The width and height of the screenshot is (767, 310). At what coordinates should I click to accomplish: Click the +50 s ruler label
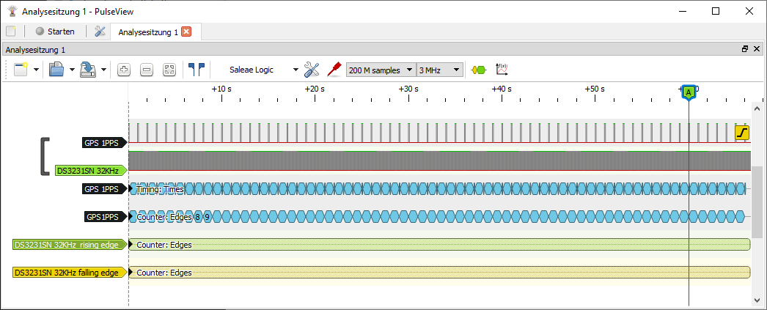(x=595, y=89)
